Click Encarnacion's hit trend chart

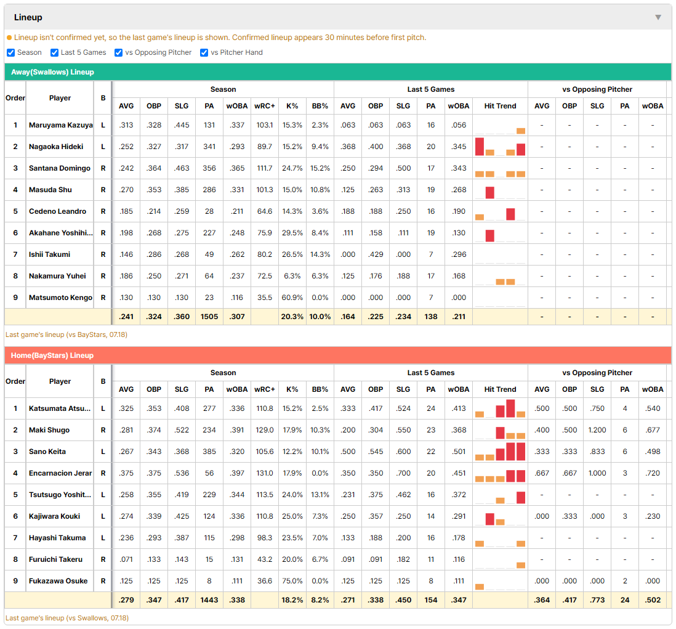pyautogui.click(x=500, y=473)
